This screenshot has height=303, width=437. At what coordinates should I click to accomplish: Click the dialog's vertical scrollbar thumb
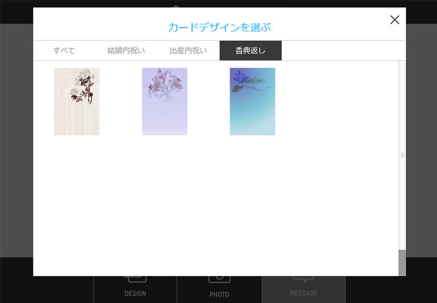coord(402,263)
